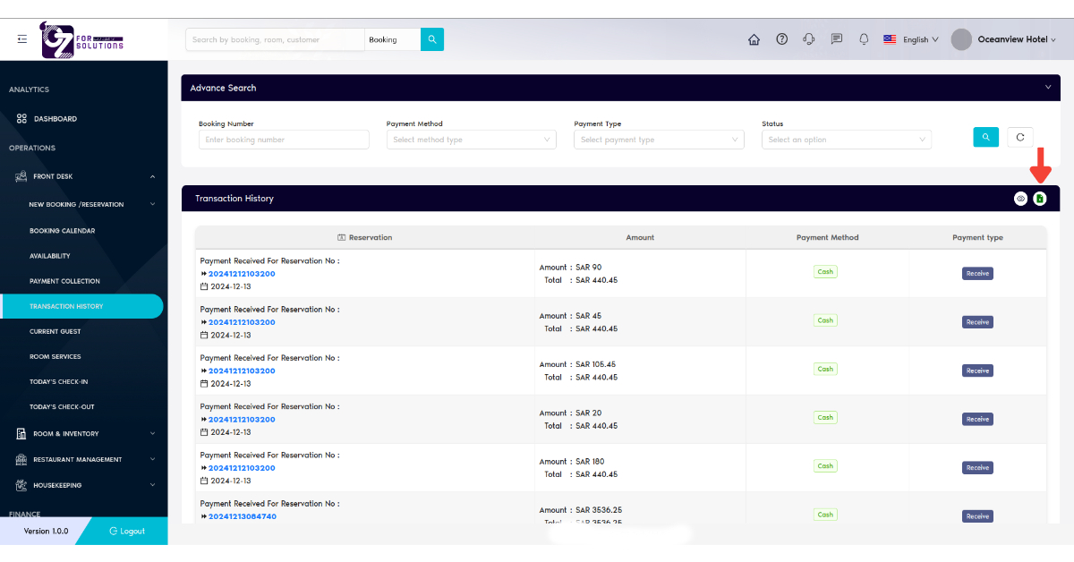The height and width of the screenshot is (562, 1074).
Task: Click the home icon in top bar
Action: click(754, 39)
